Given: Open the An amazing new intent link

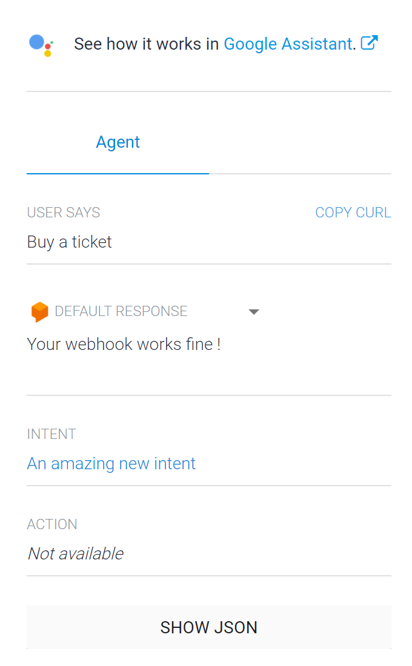Looking at the screenshot, I should pos(111,463).
